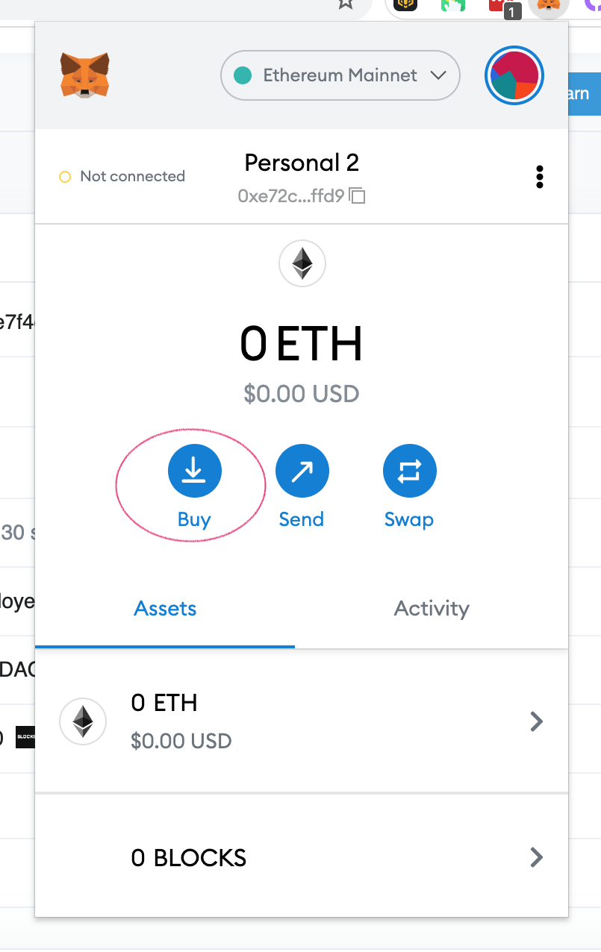
Task: Open the Ethereum Mainnet network dropdown
Action: pyautogui.click(x=340, y=75)
